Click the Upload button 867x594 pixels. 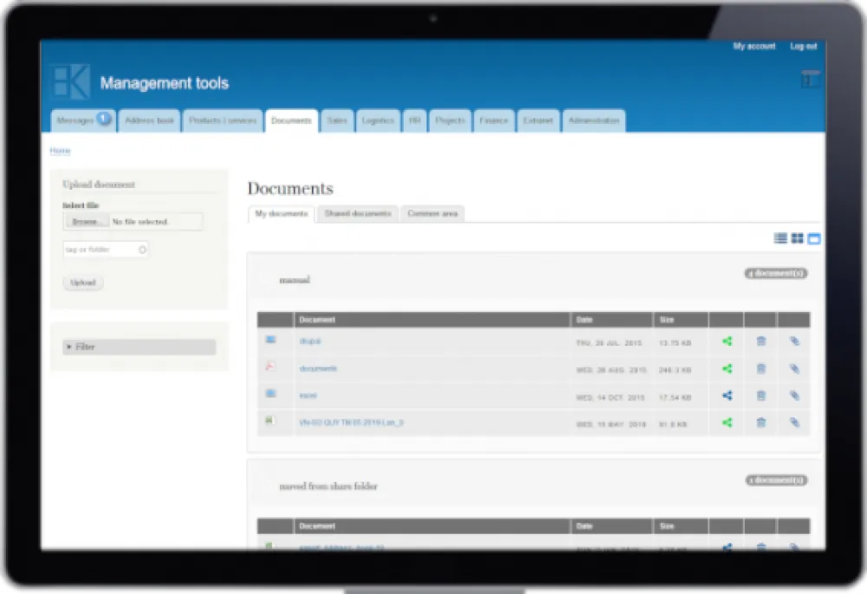click(83, 283)
